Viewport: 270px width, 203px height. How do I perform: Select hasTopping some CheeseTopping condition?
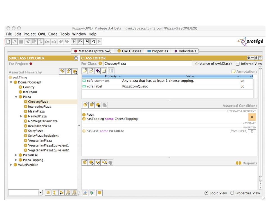[x=112, y=119]
